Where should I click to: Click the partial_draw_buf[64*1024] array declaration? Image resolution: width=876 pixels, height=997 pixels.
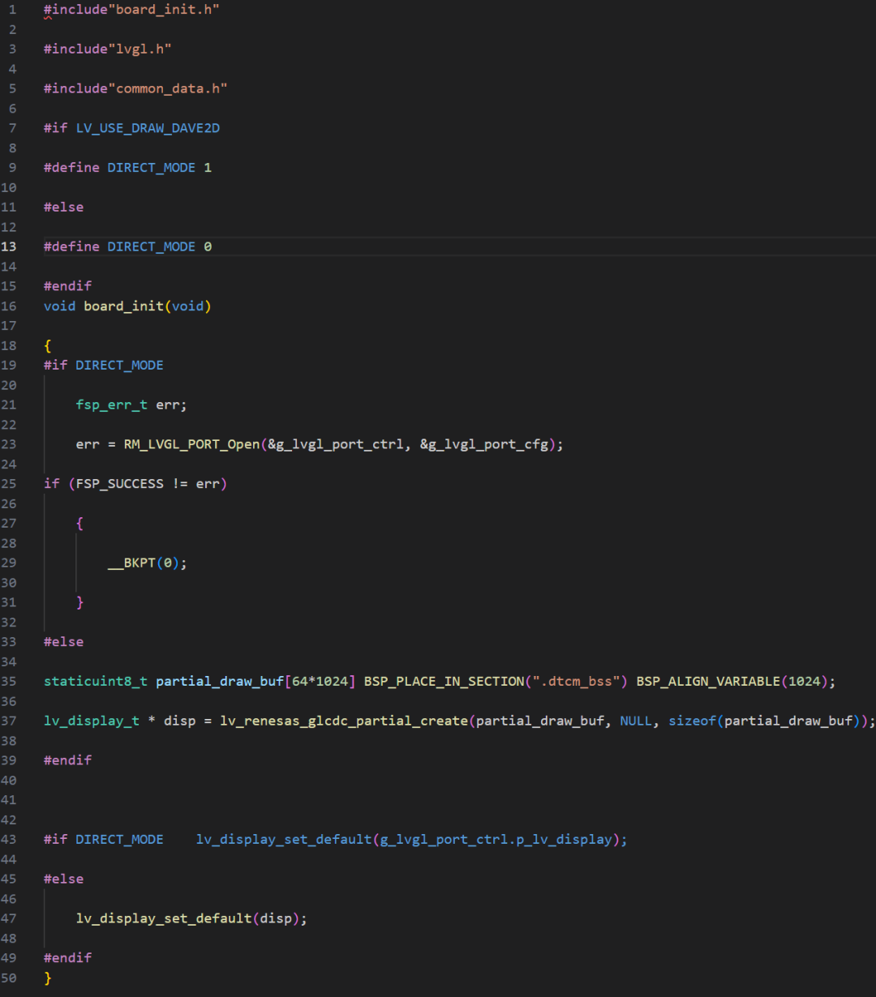click(255, 682)
